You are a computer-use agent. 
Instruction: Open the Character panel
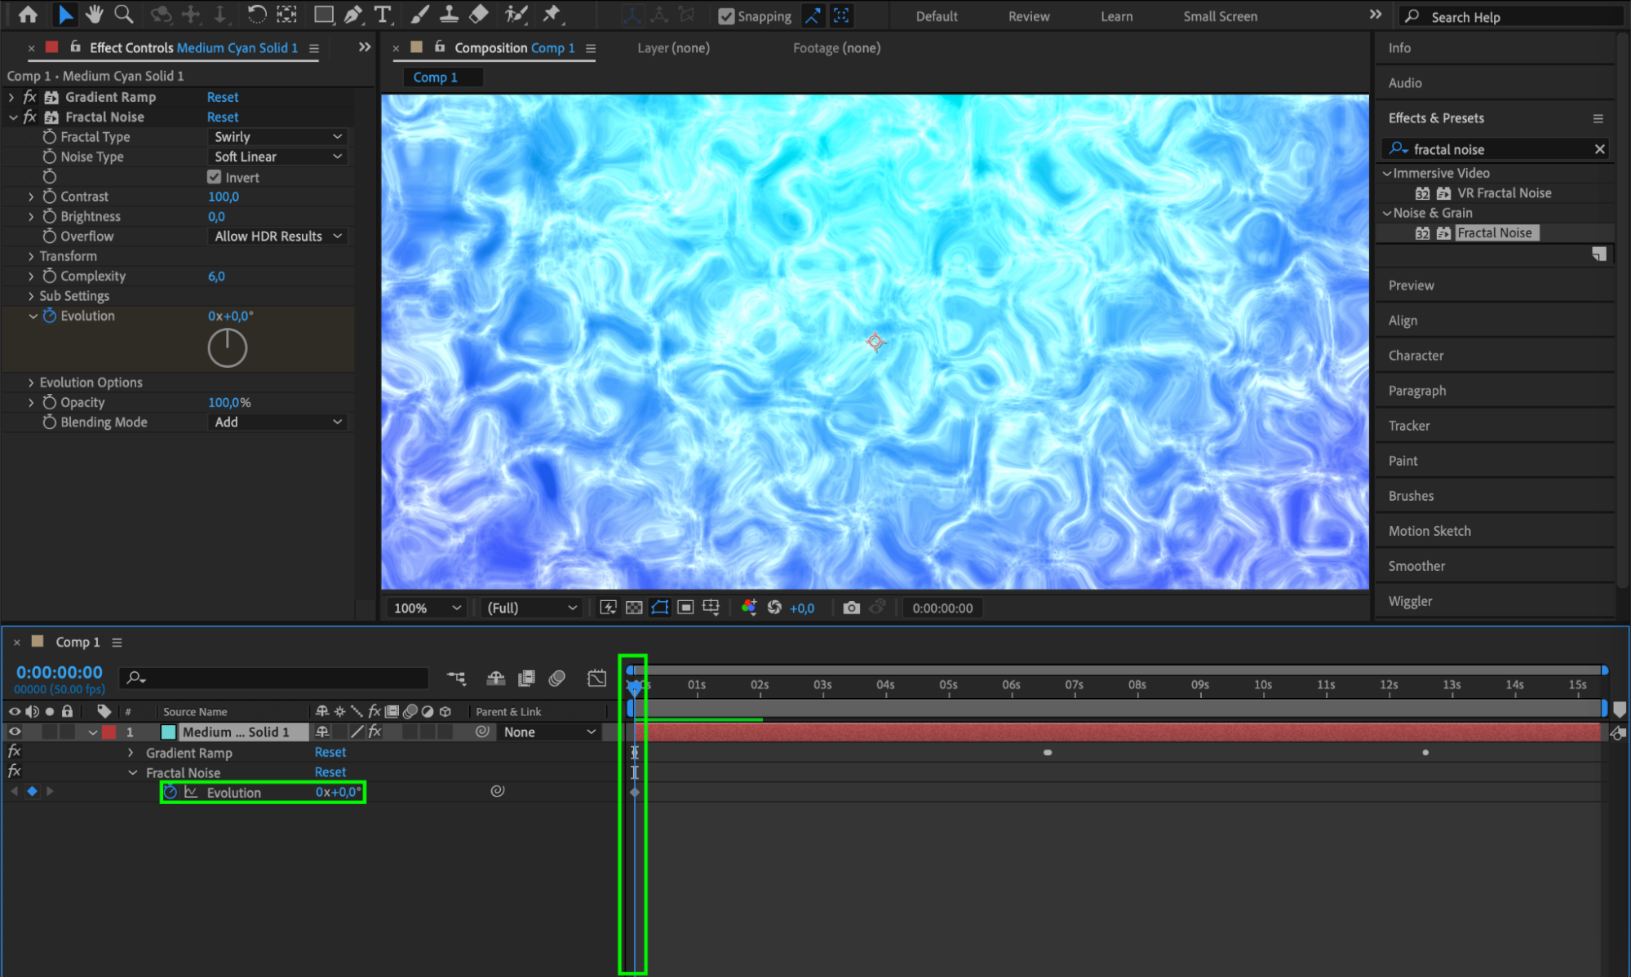[x=1416, y=356]
